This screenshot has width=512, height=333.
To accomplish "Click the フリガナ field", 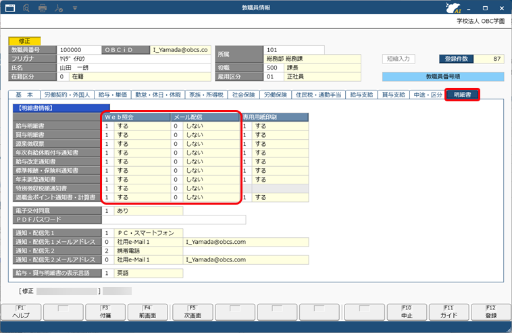I will point(134,59).
